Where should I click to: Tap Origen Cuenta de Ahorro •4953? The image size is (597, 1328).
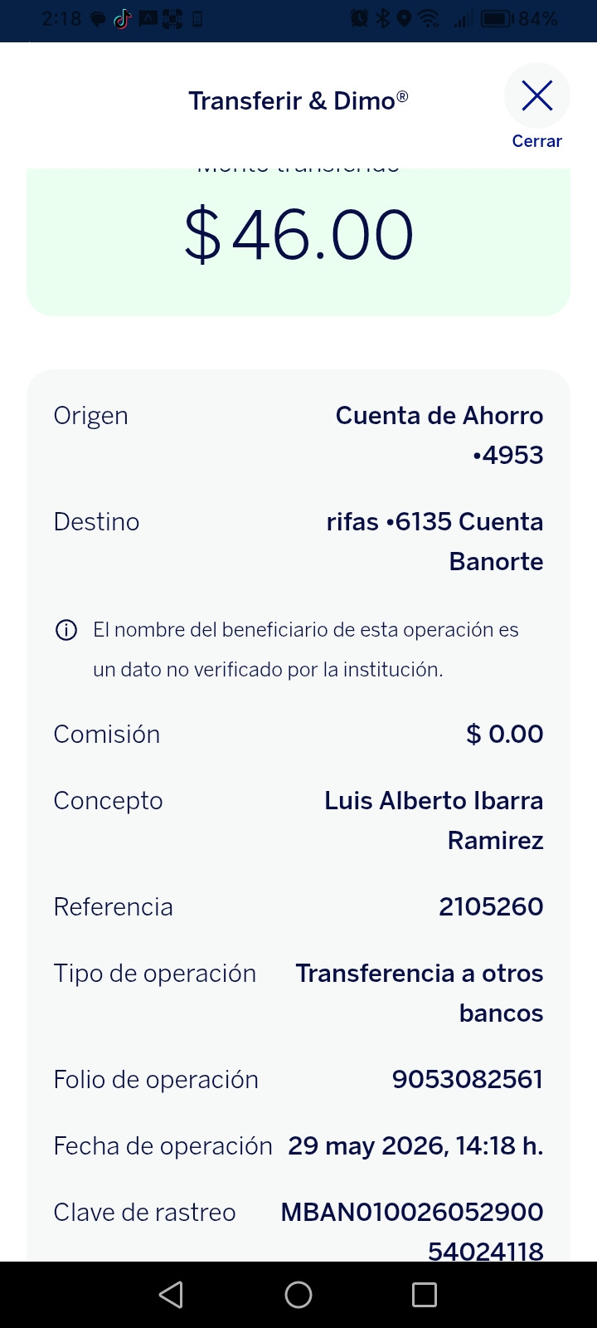tap(439, 435)
